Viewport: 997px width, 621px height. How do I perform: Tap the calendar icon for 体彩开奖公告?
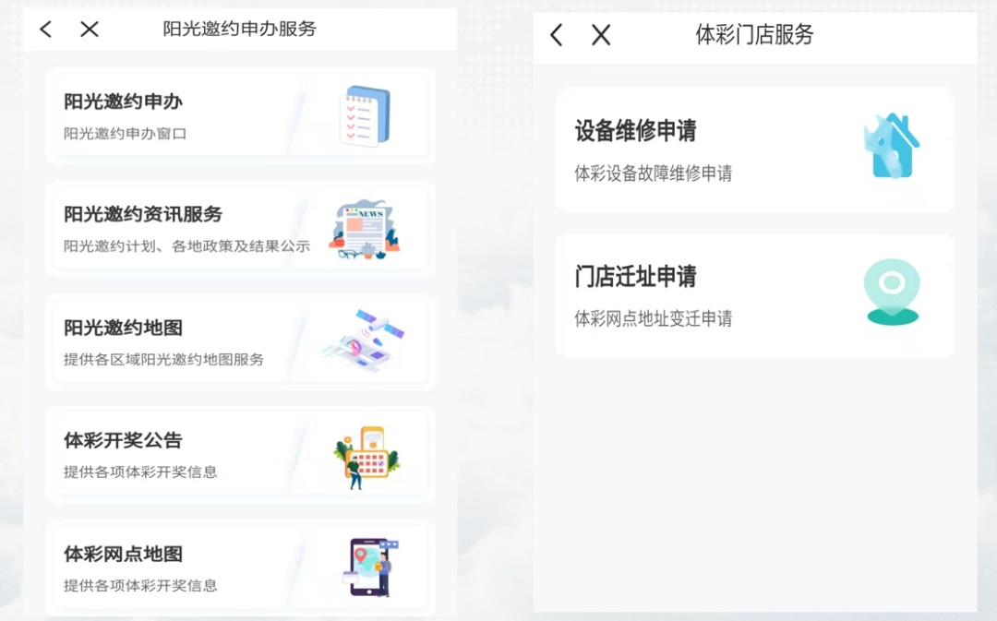pyautogui.click(x=366, y=457)
